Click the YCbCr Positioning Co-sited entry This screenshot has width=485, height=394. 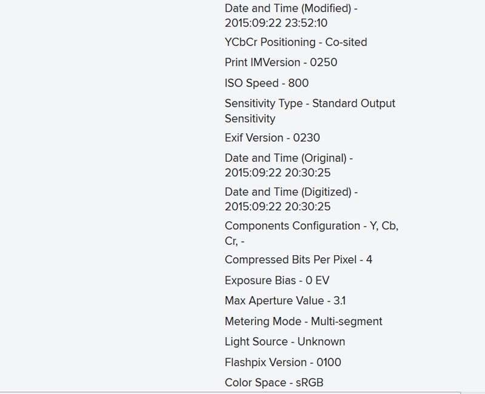(x=296, y=42)
